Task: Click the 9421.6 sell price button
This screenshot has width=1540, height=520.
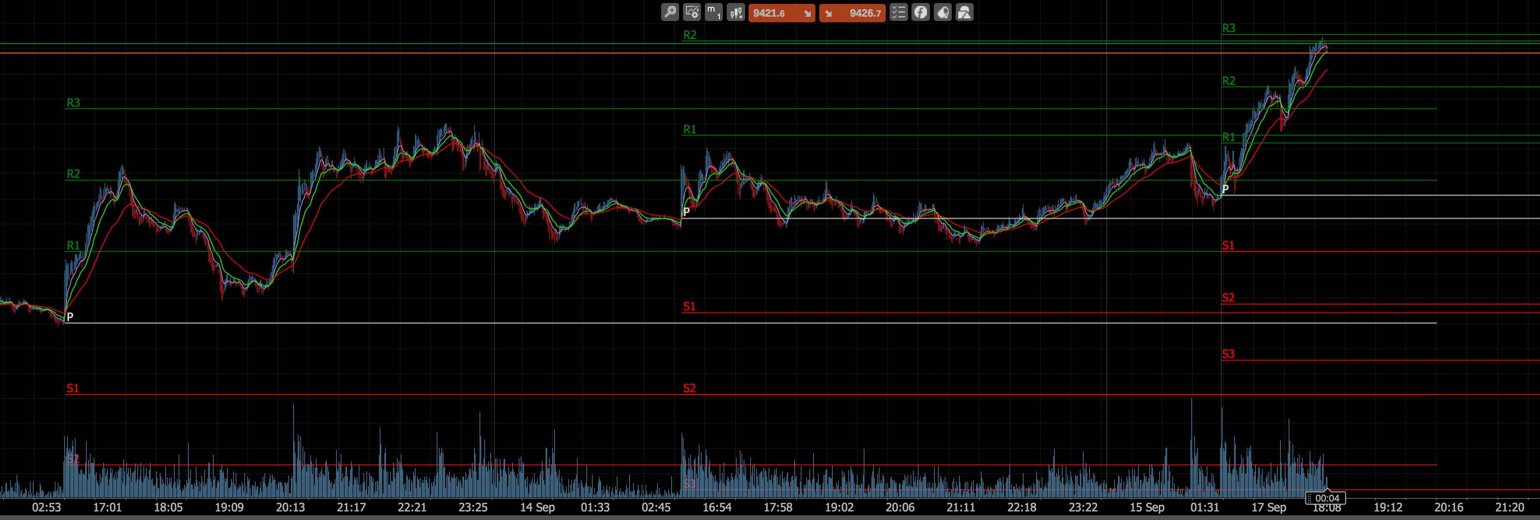Action: click(x=781, y=12)
